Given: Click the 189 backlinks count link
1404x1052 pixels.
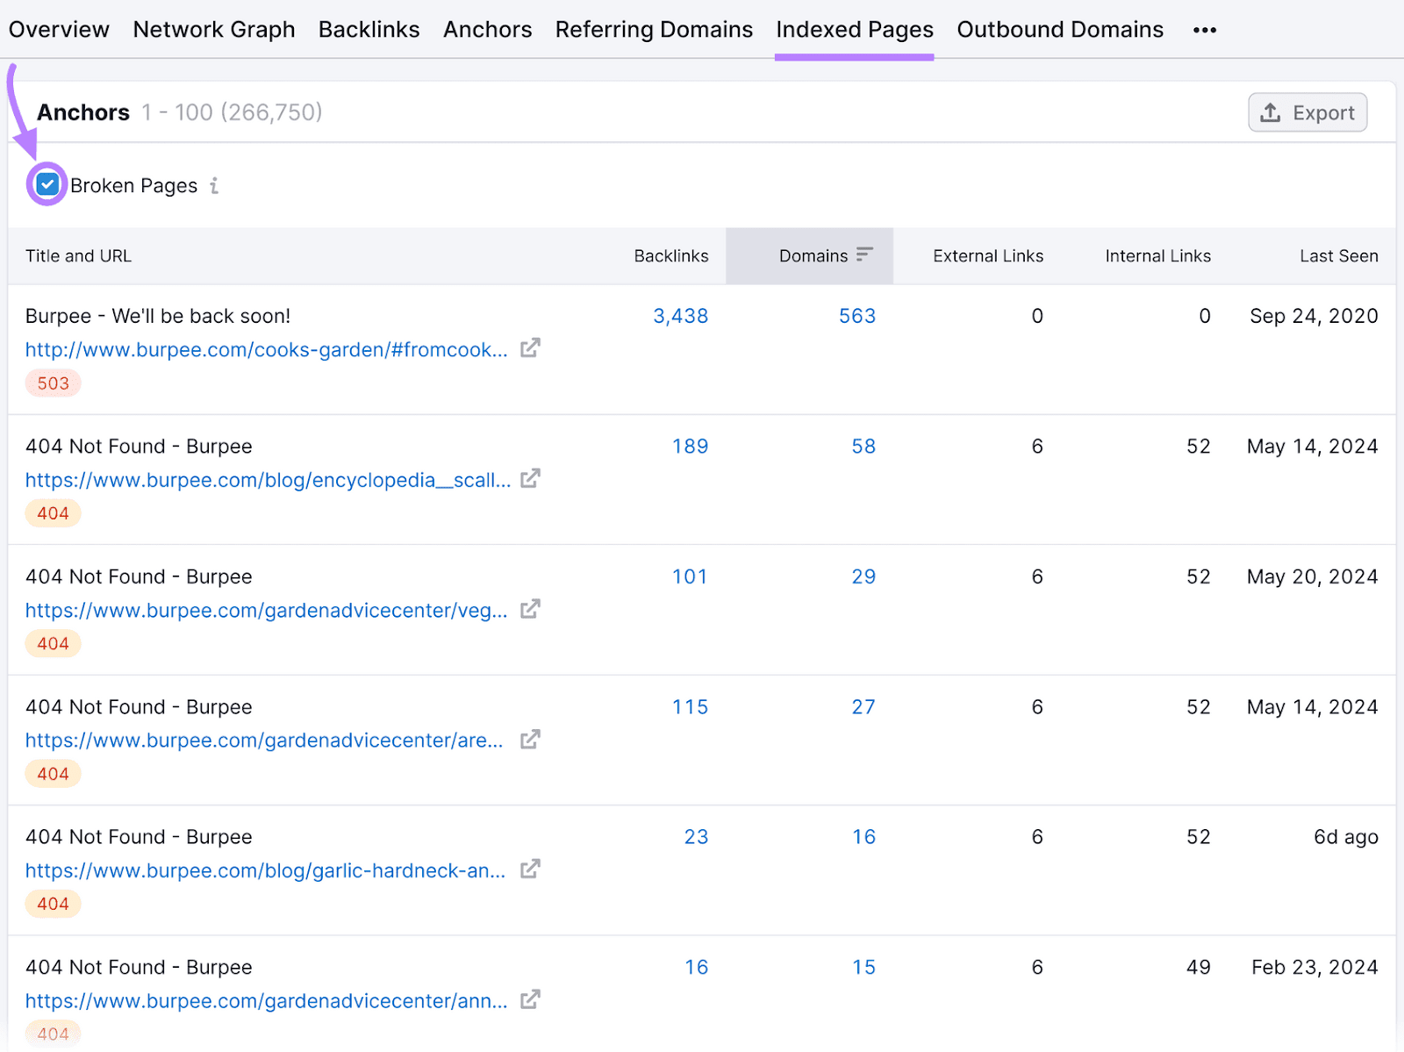Looking at the screenshot, I should (x=691, y=446).
